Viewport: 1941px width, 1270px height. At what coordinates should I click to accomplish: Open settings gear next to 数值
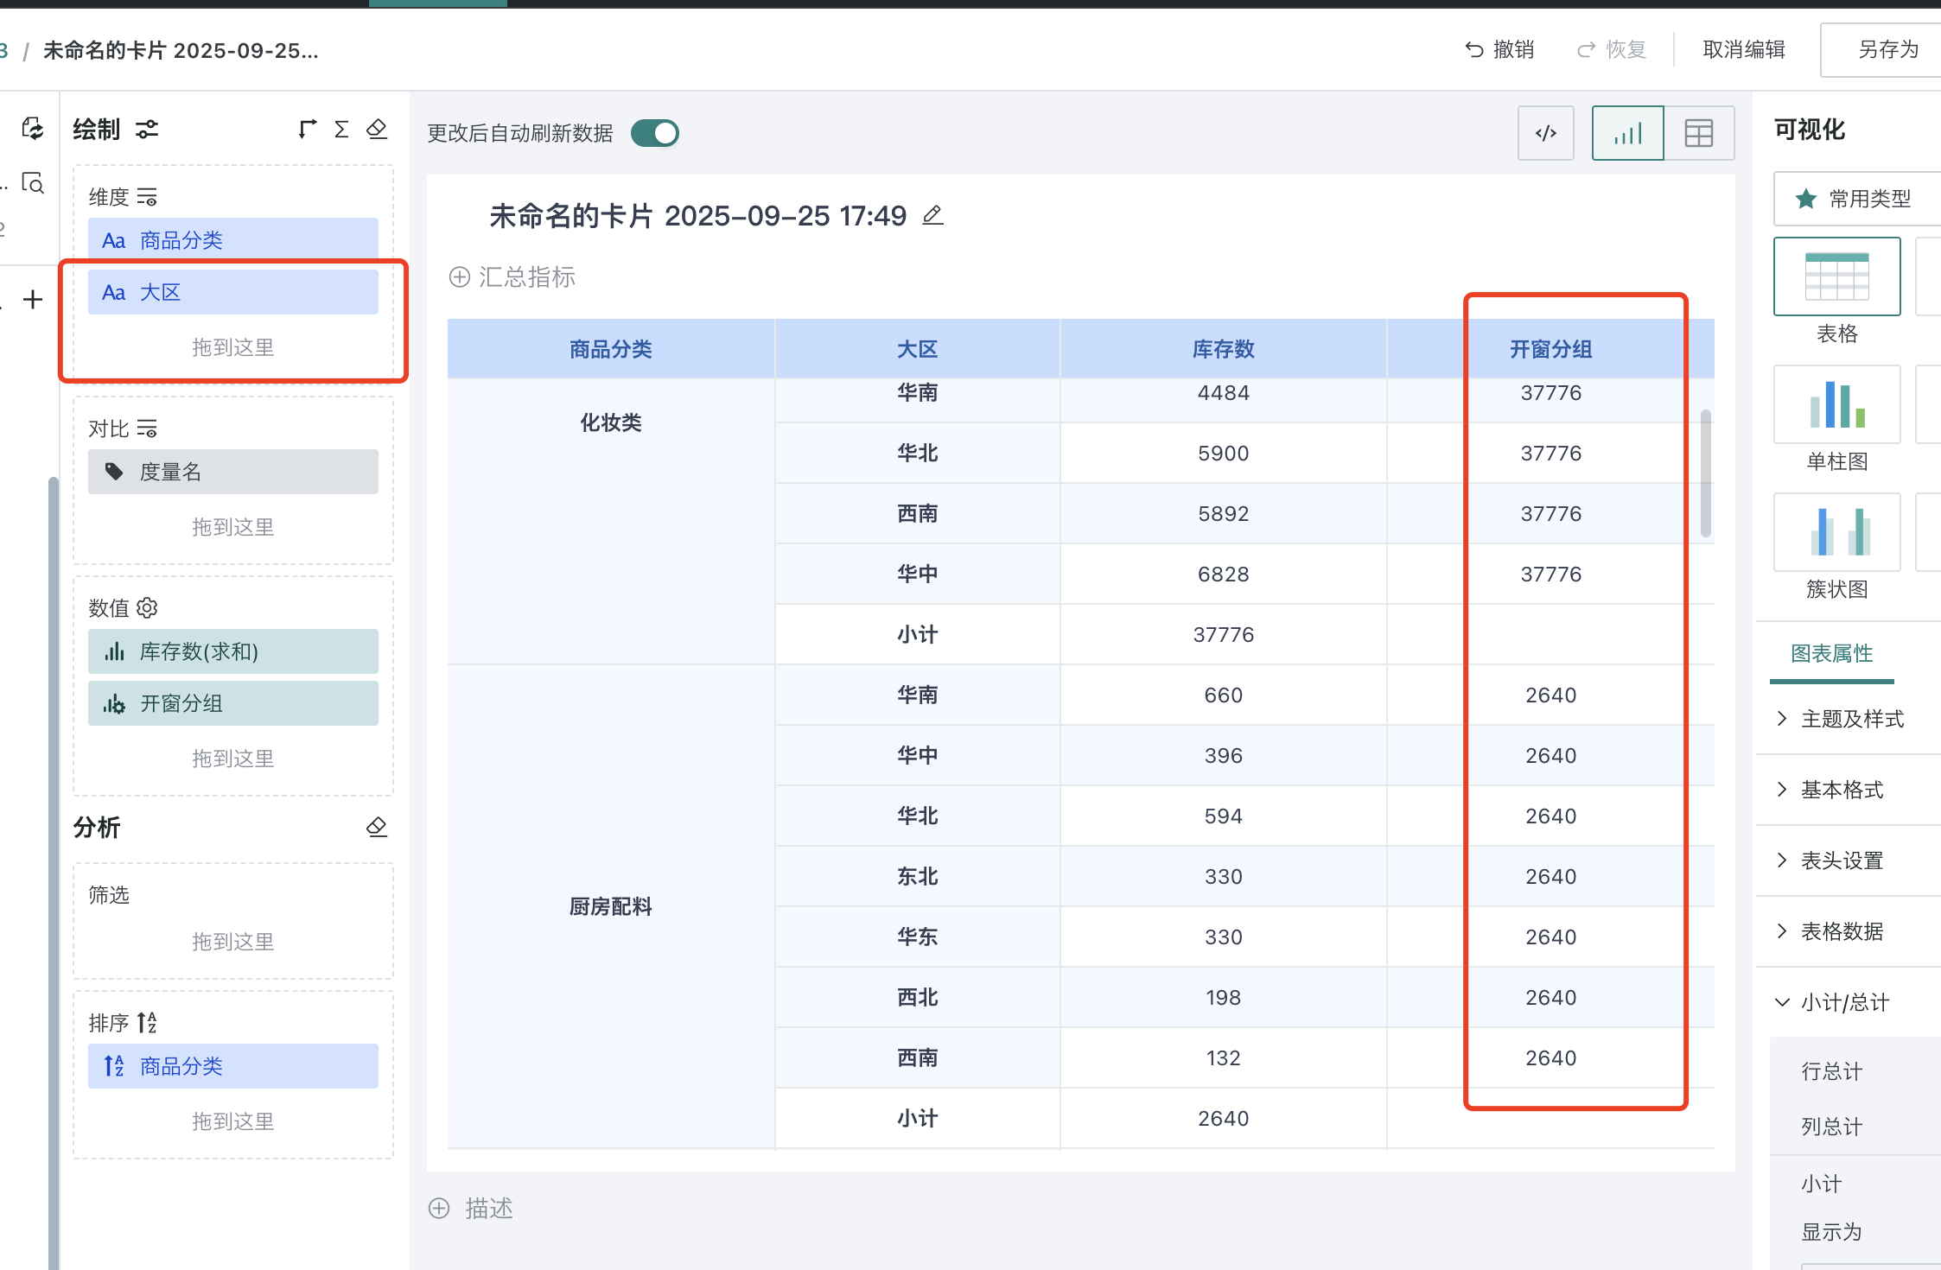148,607
